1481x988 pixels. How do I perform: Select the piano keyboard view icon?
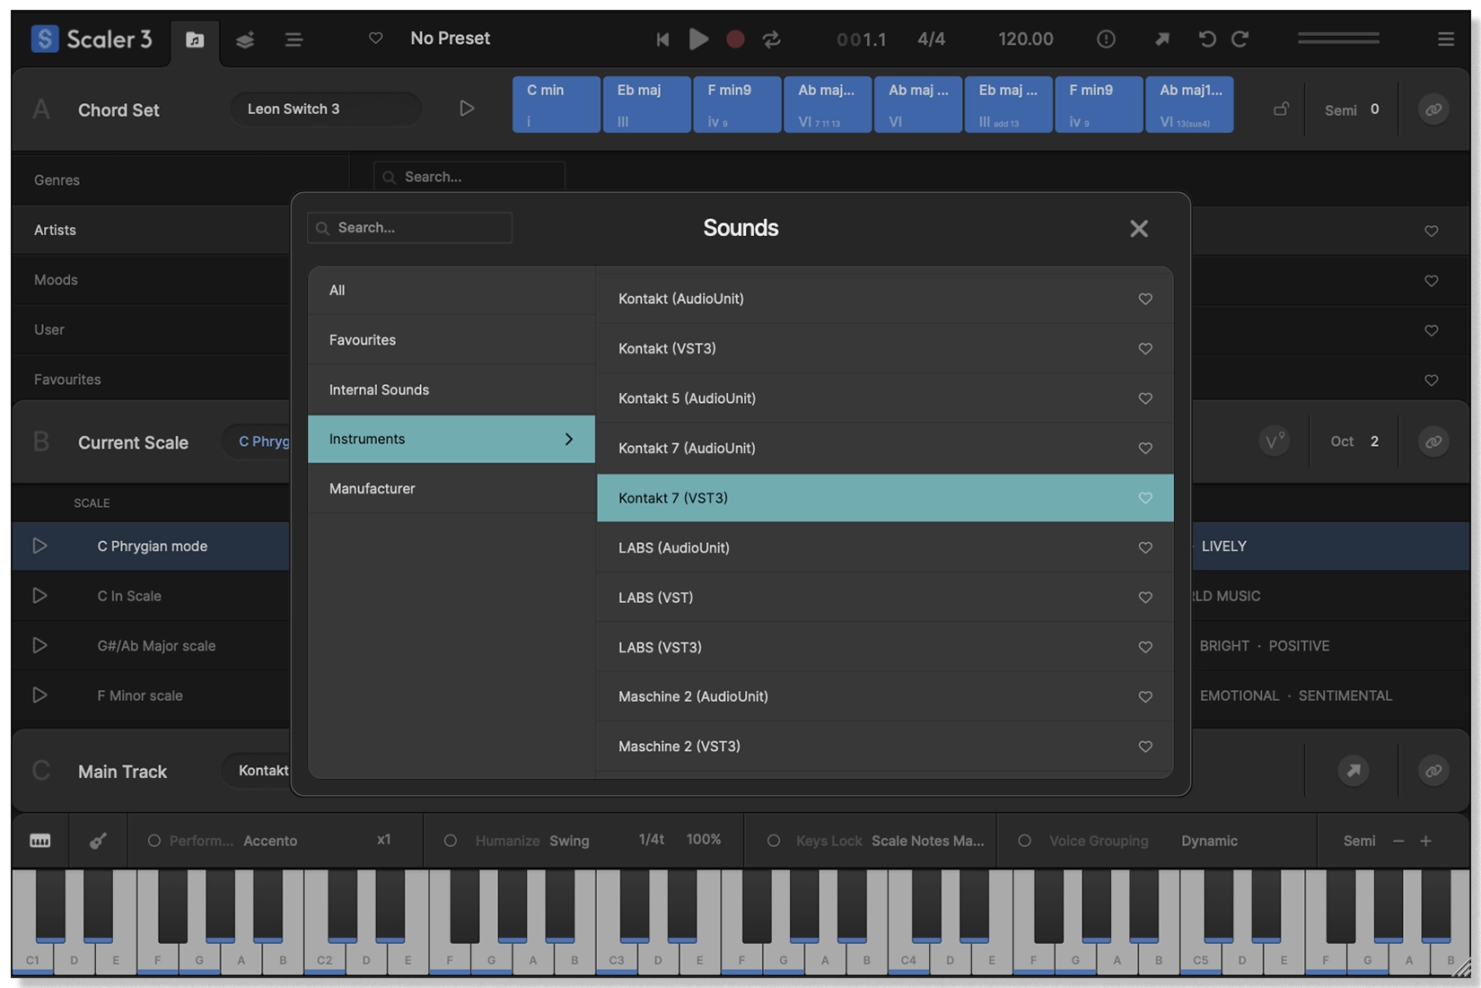coord(40,841)
